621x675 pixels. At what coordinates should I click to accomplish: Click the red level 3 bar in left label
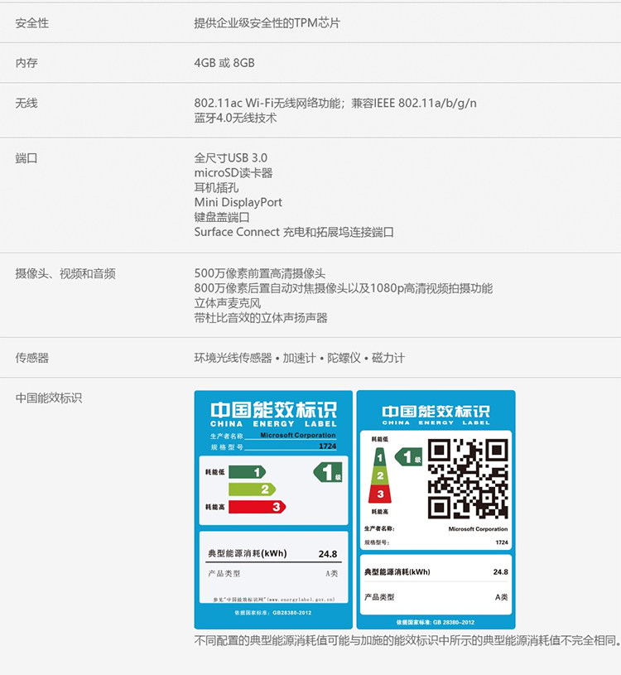(x=257, y=507)
